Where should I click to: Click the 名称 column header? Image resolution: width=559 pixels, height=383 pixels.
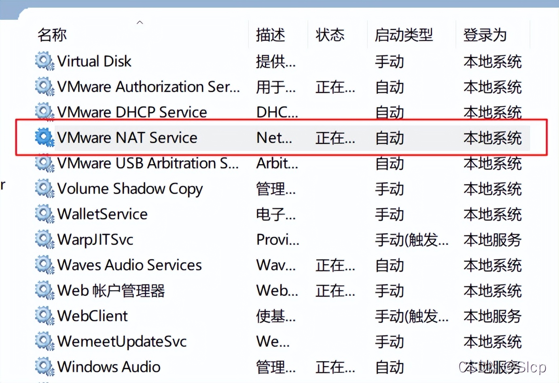51,35
